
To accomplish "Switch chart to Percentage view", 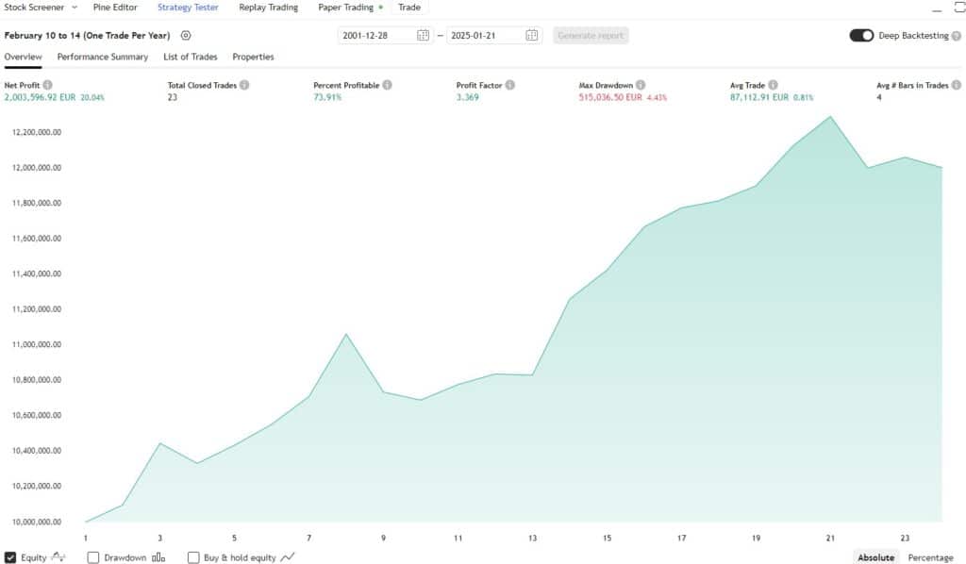I will (x=930, y=557).
